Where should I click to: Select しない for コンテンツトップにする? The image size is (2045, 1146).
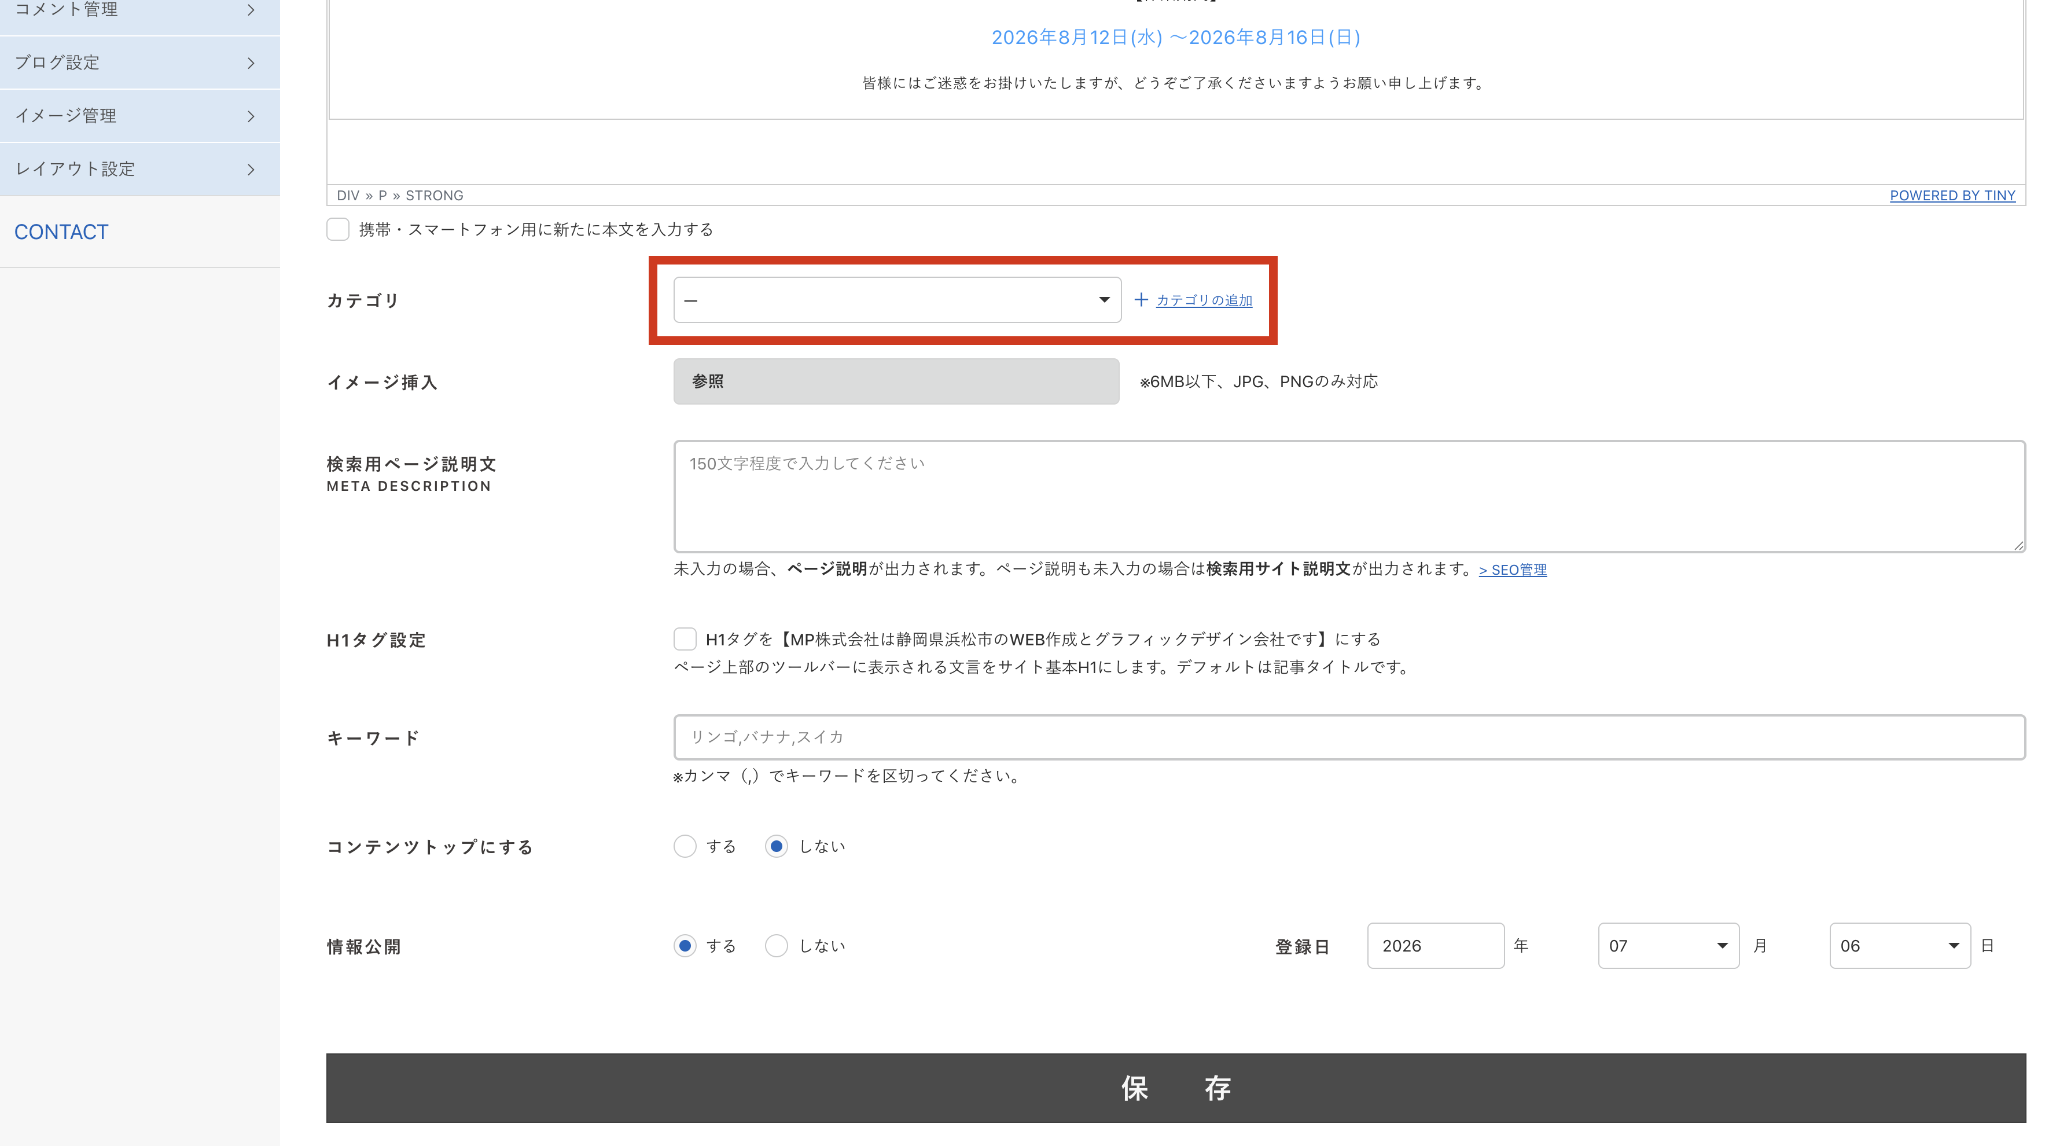point(777,846)
